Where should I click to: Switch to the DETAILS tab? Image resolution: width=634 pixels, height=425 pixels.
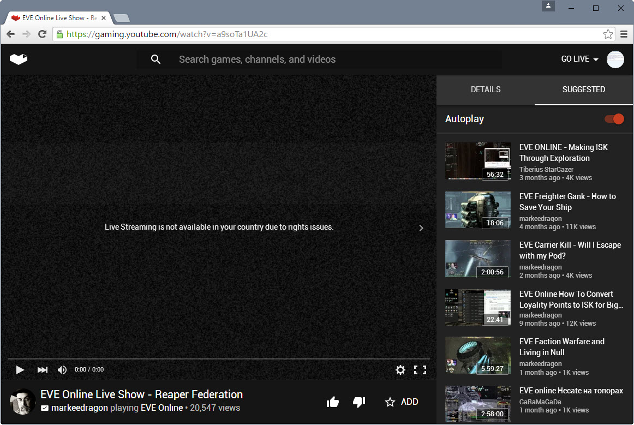click(x=485, y=89)
